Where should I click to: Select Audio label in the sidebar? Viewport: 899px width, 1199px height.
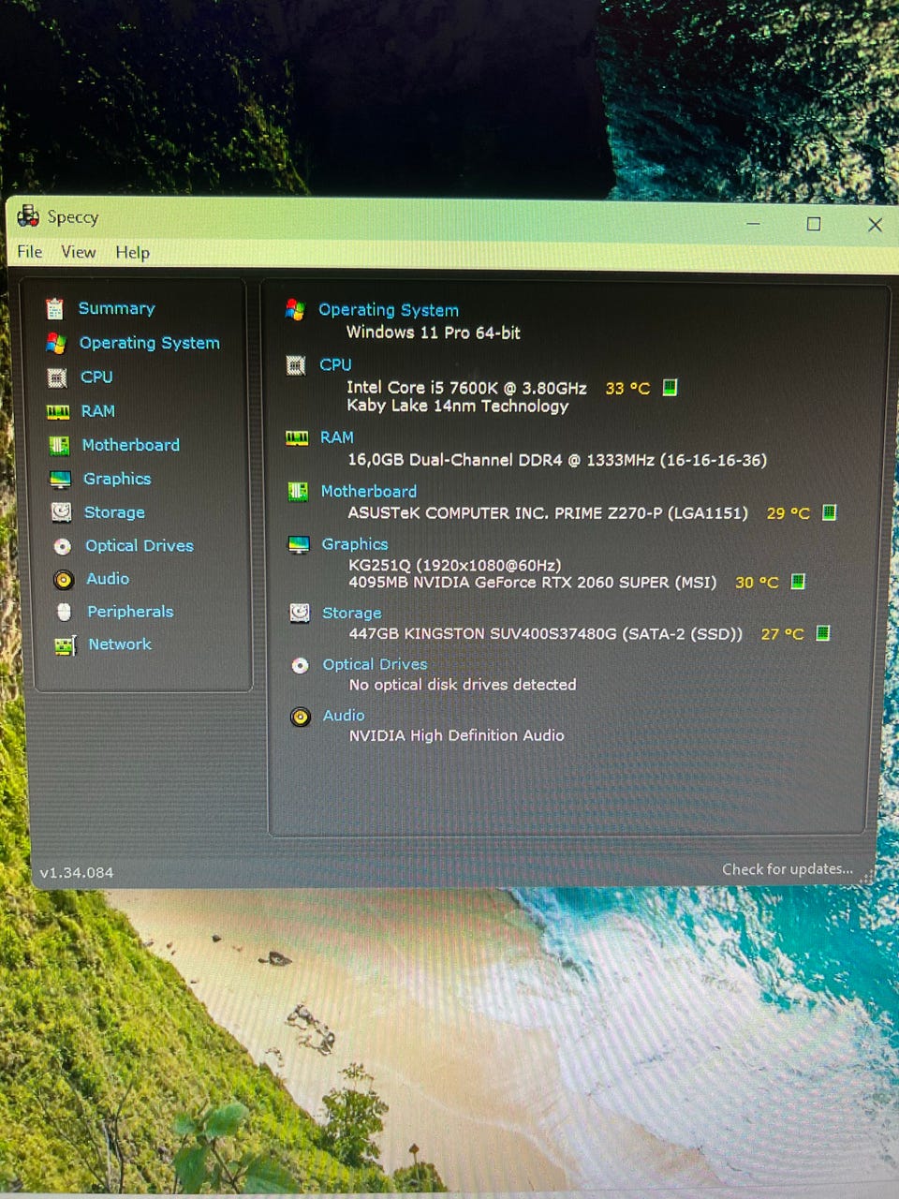pos(108,579)
